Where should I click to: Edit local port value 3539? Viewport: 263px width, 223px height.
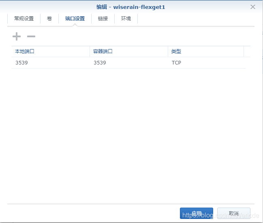click(x=51, y=62)
